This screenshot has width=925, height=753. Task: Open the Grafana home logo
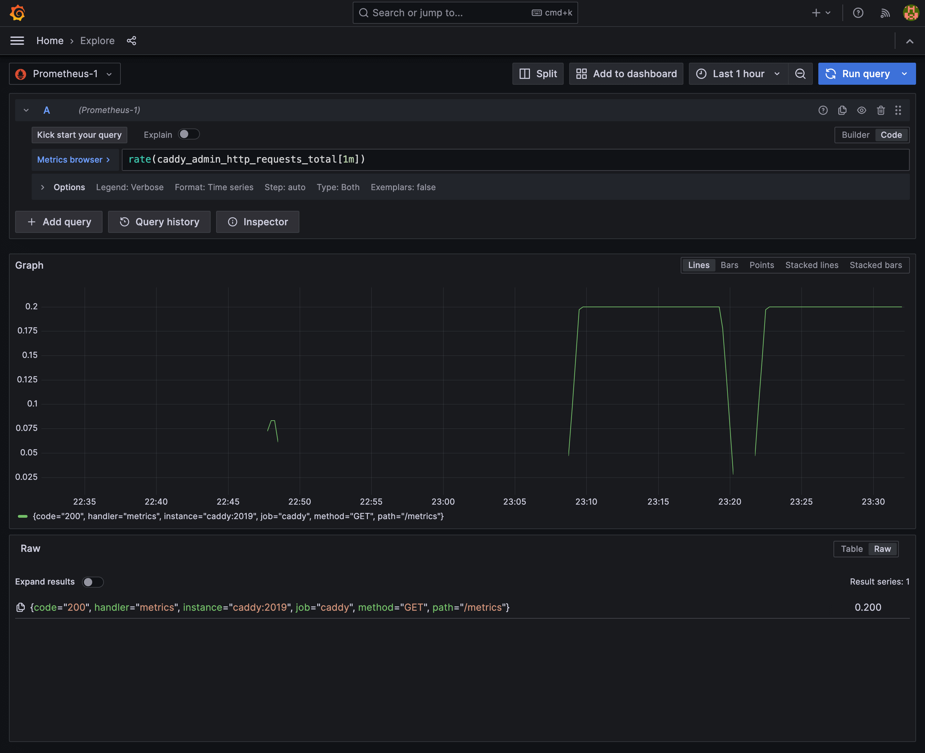(x=17, y=13)
